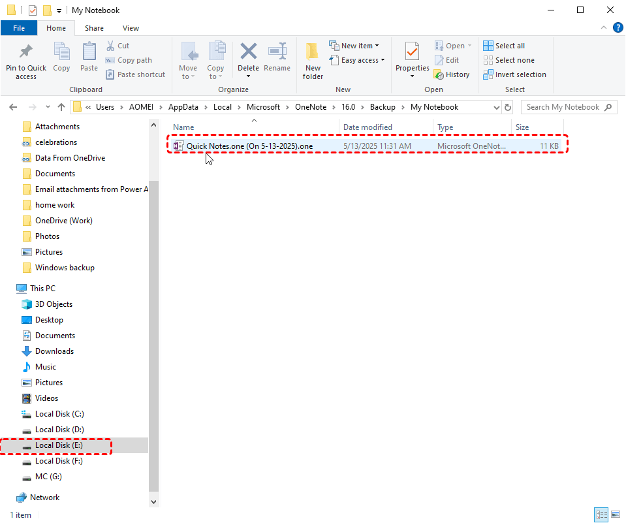Open Network in navigation pane
The height and width of the screenshot is (523, 626).
coord(44,498)
